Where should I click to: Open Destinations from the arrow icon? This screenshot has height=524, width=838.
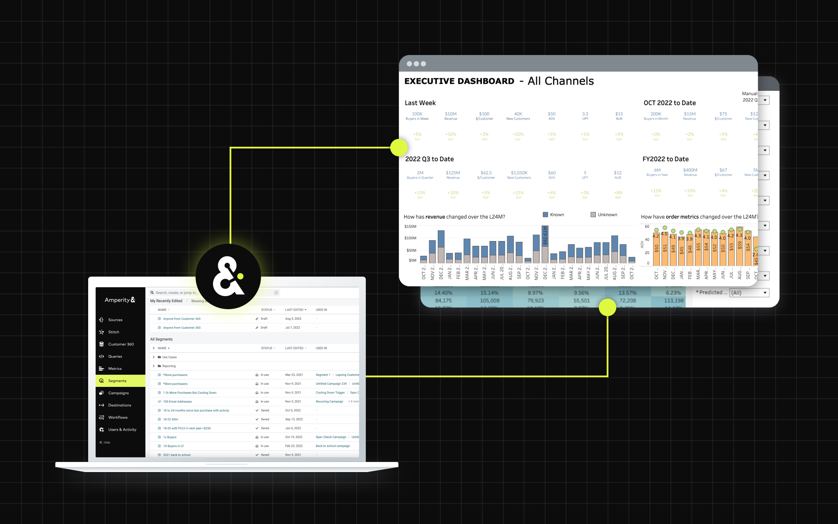coord(101,405)
